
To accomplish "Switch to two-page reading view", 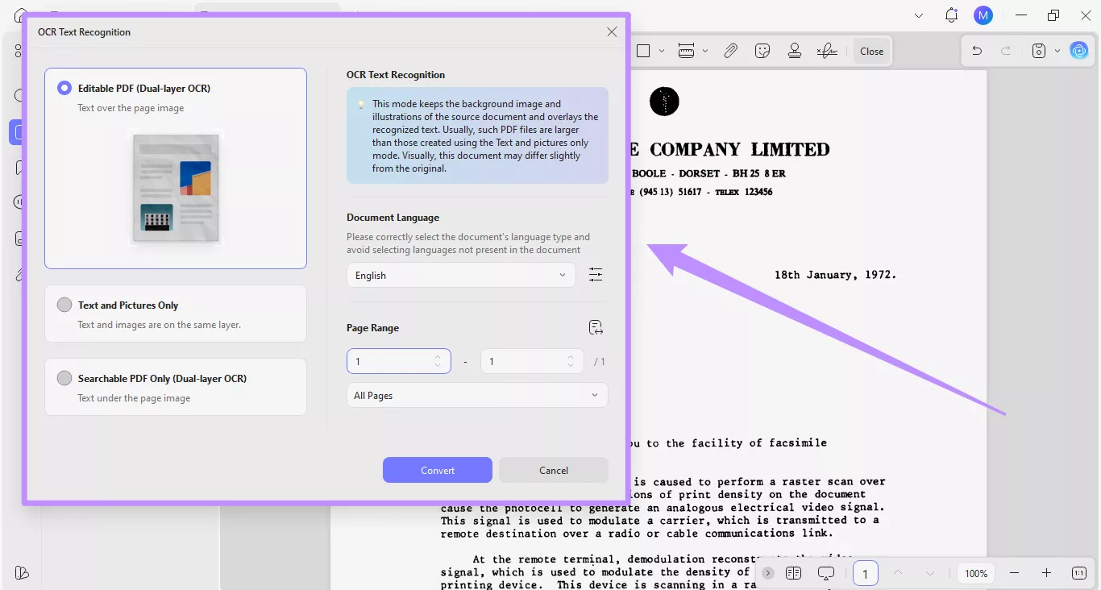I will tap(793, 573).
